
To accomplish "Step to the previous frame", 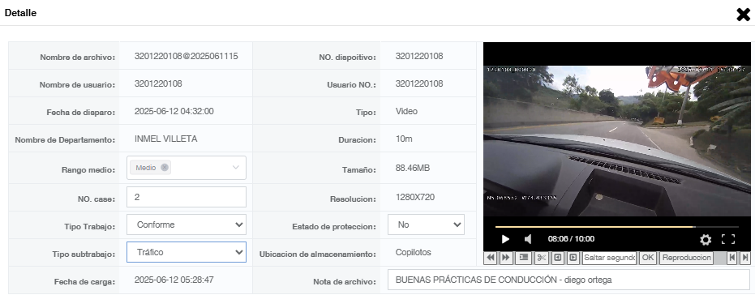I will pos(558,258).
